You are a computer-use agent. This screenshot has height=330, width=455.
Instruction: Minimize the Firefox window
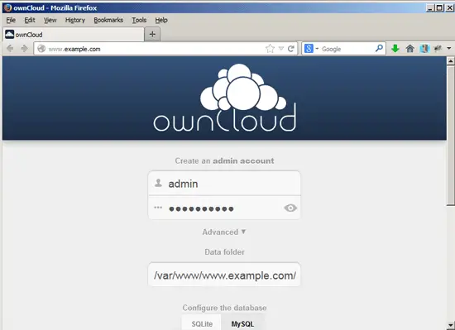point(430,7)
